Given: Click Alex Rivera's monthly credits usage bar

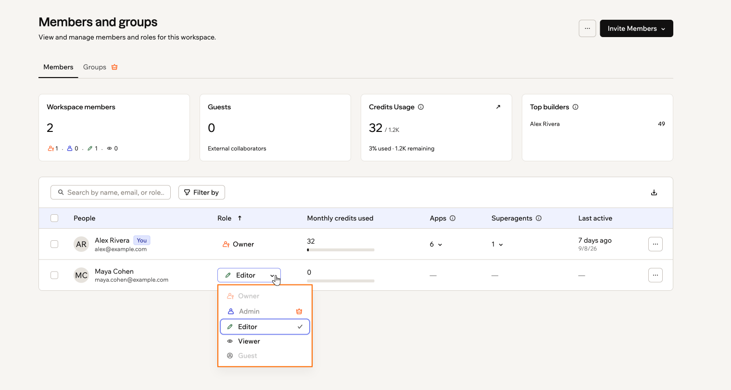Looking at the screenshot, I should 340,250.
